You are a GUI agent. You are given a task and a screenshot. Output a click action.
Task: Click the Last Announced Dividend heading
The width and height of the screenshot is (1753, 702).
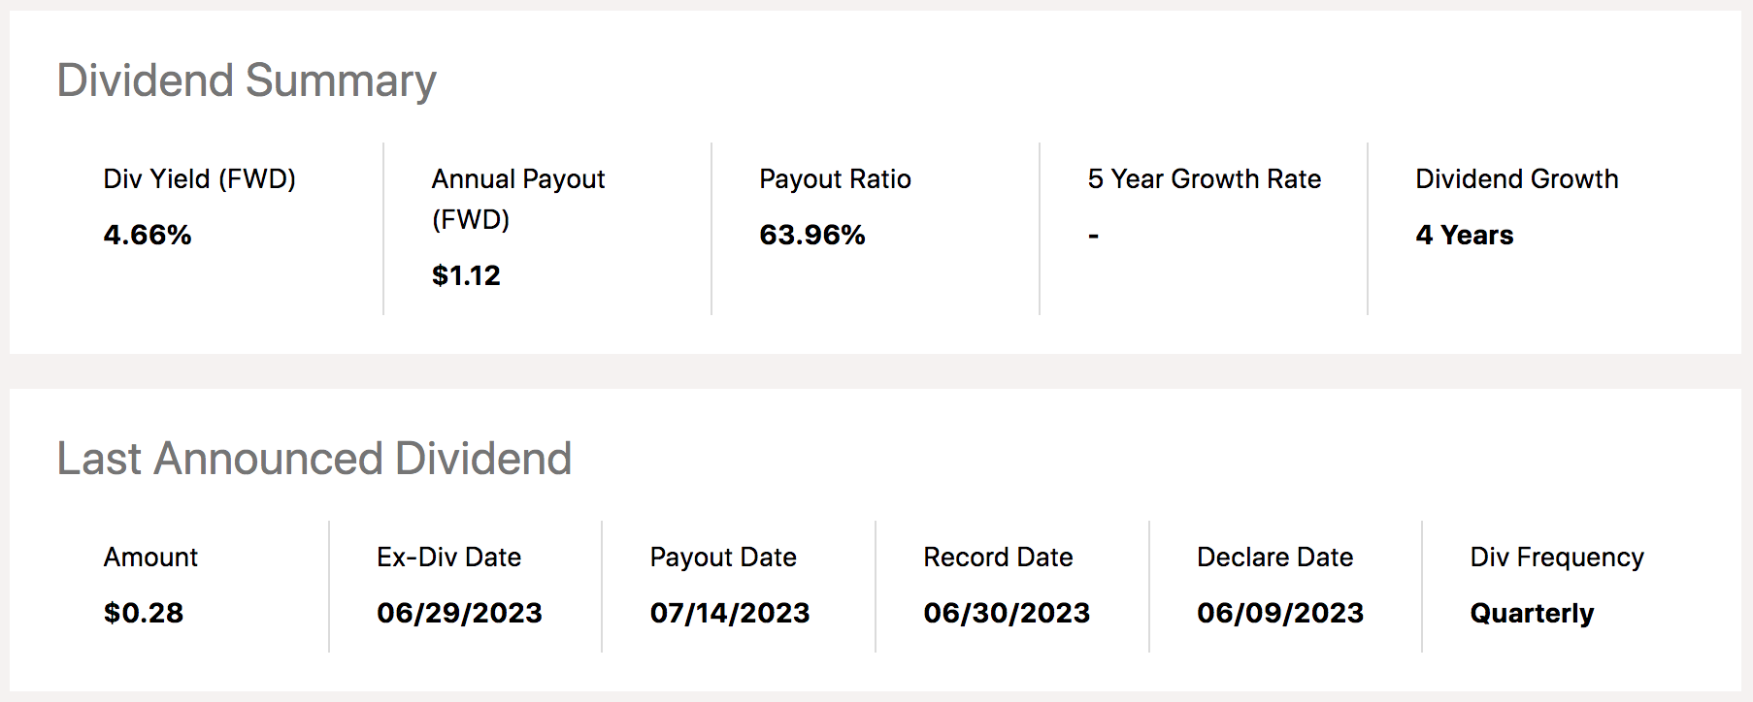(314, 459)
